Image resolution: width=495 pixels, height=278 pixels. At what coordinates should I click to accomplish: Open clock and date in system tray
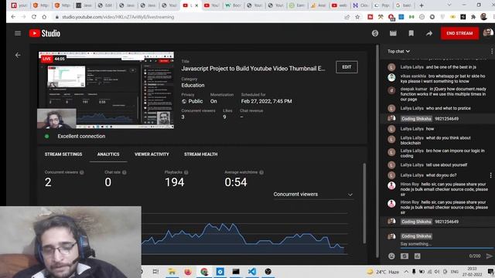472,271
